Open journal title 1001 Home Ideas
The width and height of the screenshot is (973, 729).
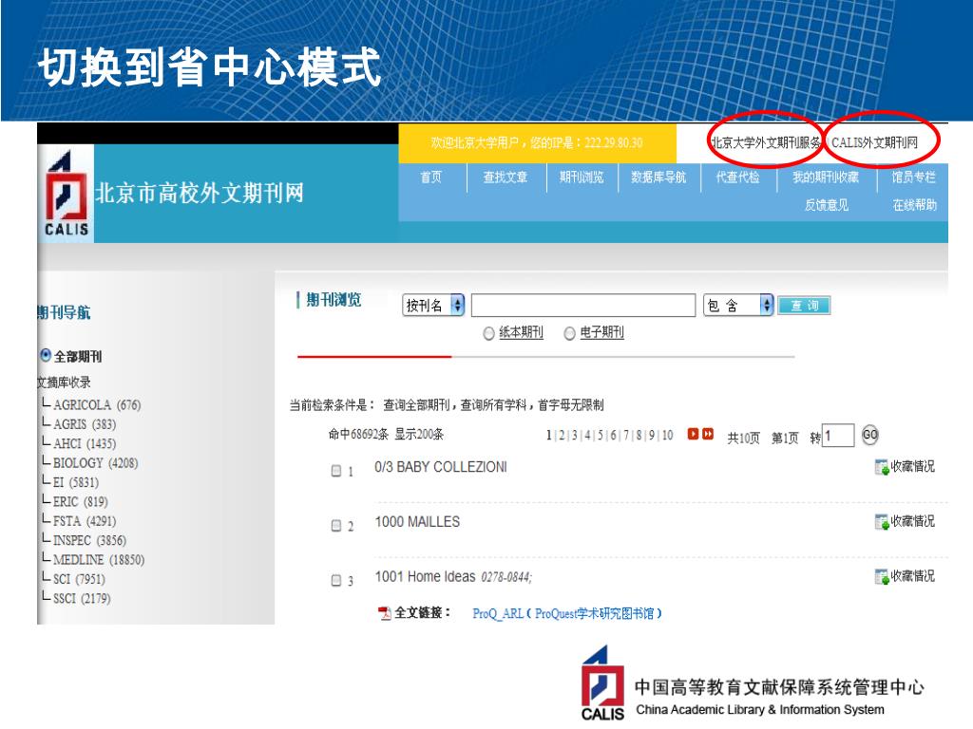point(425,576)
